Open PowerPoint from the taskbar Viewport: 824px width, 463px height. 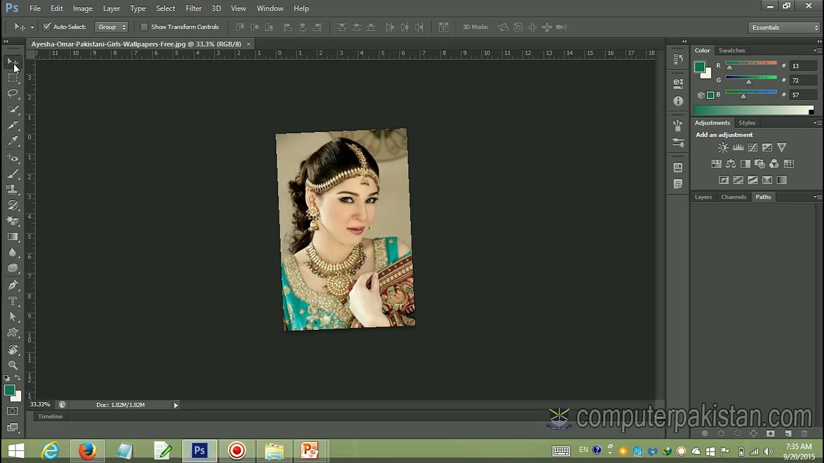pos(310,451)
